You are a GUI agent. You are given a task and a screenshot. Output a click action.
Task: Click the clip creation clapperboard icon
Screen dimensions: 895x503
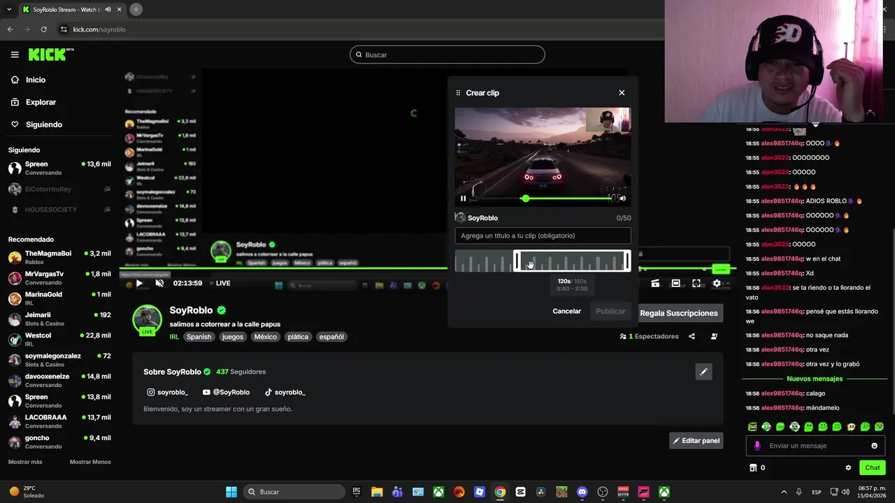pos(655,283)
